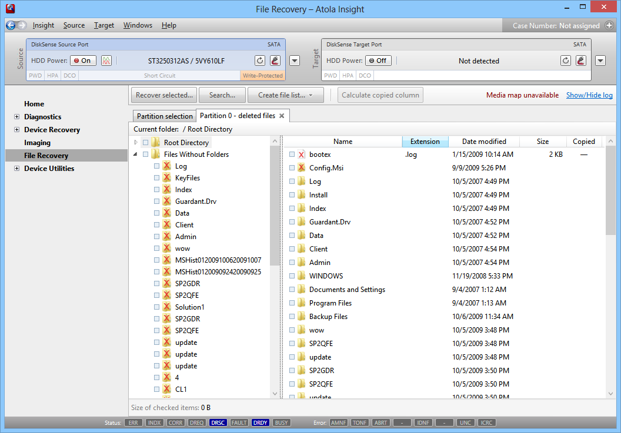Click the back navigation arrow icon
621x433 pixels.
[11, 25]
